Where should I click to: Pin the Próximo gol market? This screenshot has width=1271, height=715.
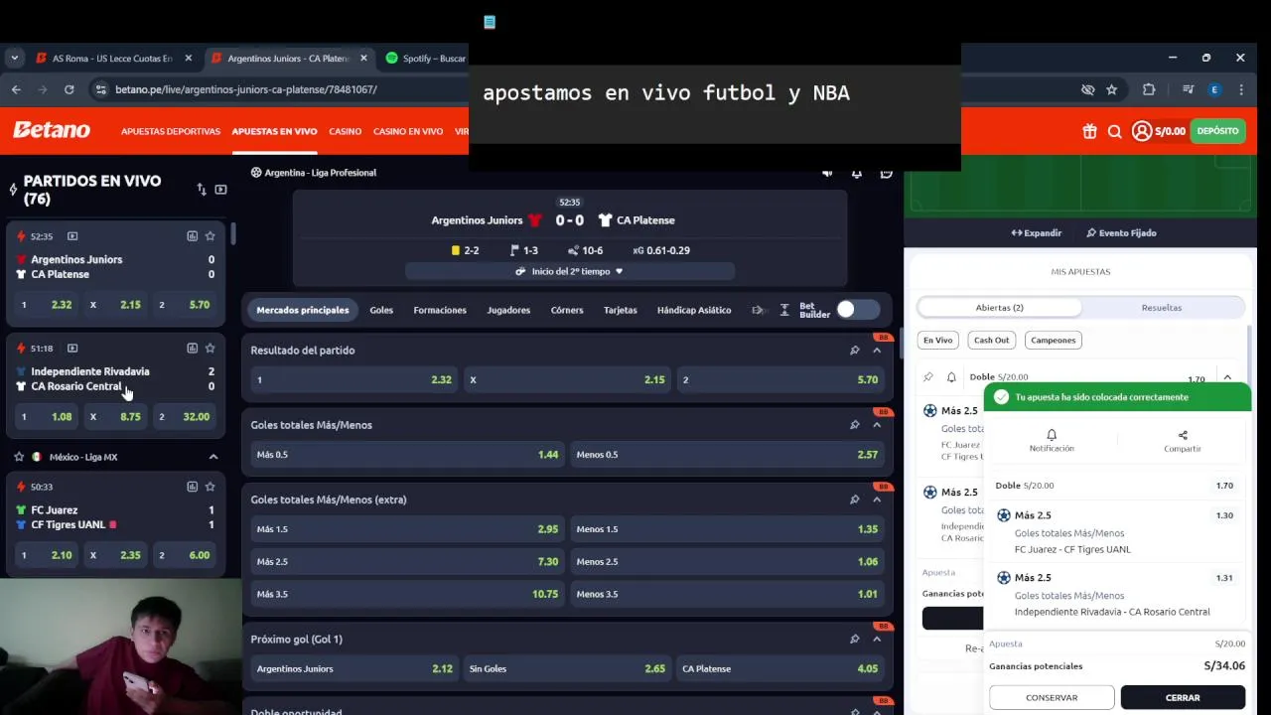coord(854,639)
